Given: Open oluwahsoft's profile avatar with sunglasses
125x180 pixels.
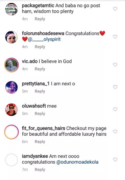Looking at the screenshot, I should 11,110.
